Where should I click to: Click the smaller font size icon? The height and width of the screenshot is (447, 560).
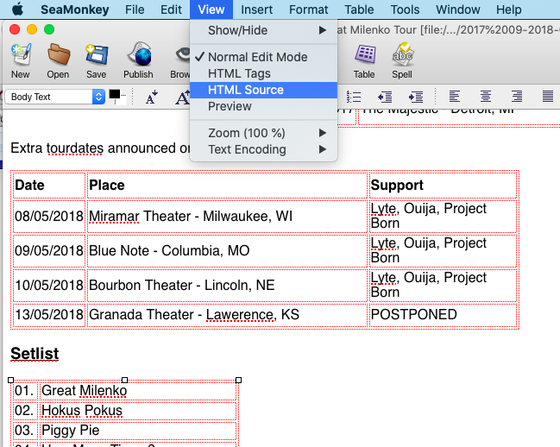(152, 98)
